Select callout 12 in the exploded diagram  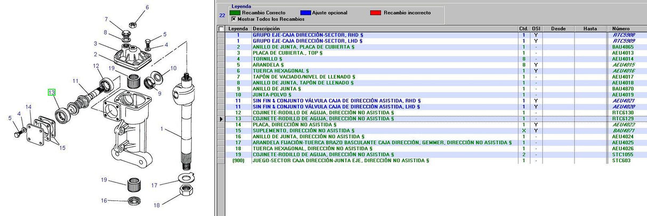(x=96, y=66)
